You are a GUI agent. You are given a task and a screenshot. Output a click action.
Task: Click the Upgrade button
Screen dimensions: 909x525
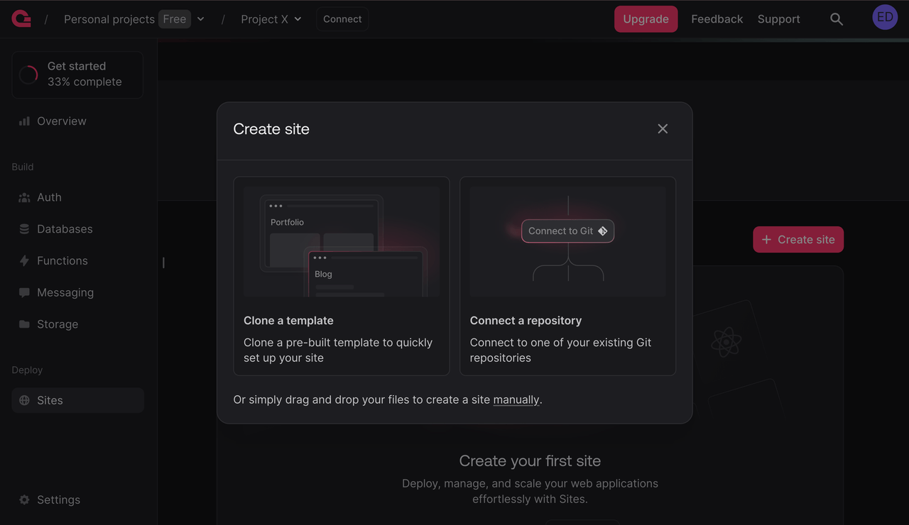pyautogui.click(x=646, y=18)
